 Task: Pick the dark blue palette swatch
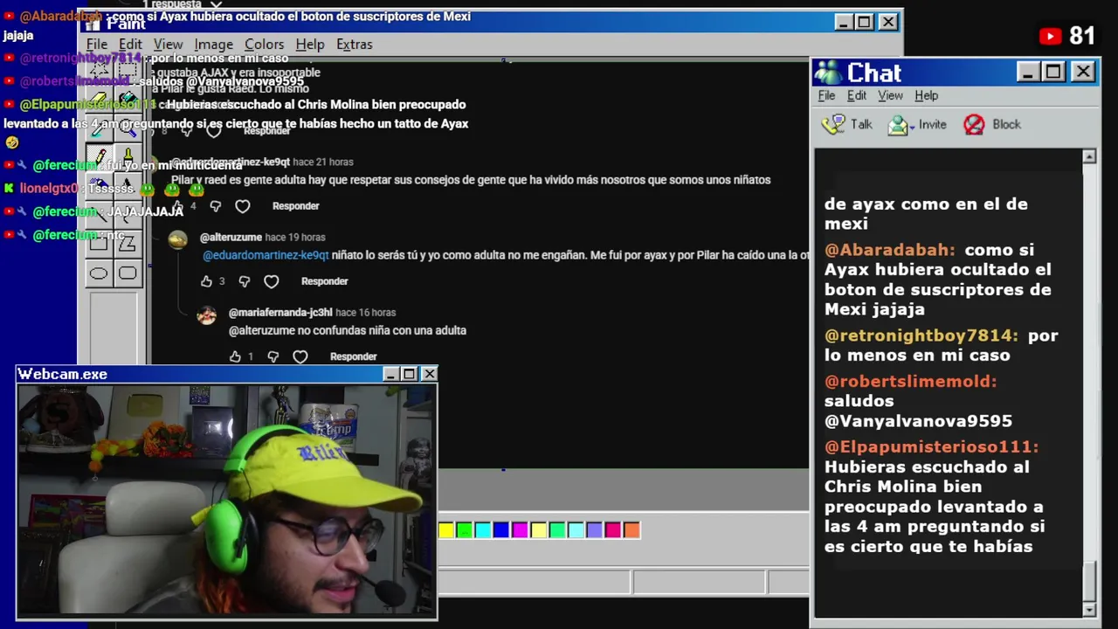[x=501, y=529]
